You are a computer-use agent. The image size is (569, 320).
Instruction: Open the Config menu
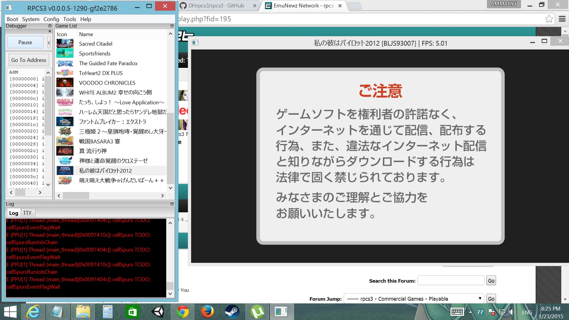tap(51, 19)
